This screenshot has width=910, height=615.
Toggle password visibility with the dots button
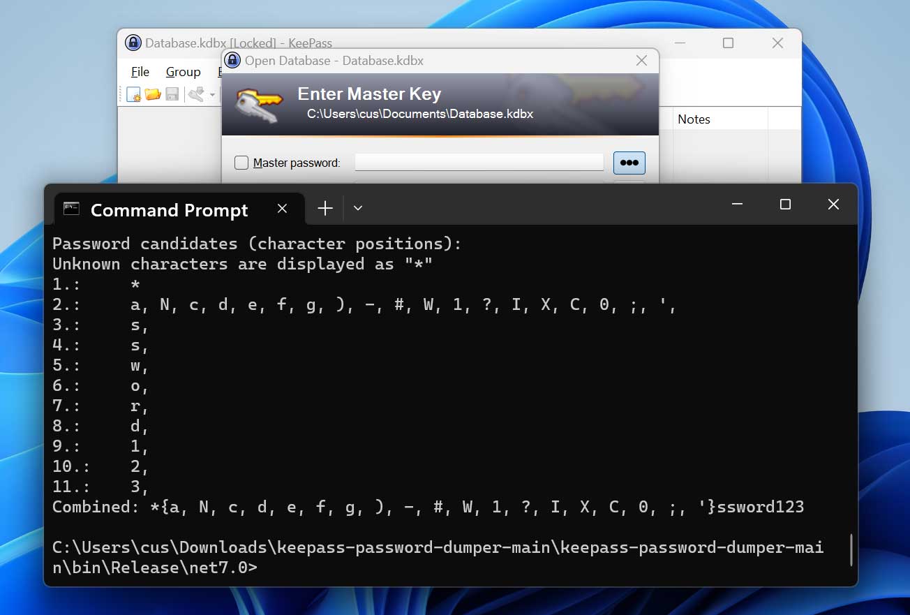pyautogui.click(x=629, y=163)
